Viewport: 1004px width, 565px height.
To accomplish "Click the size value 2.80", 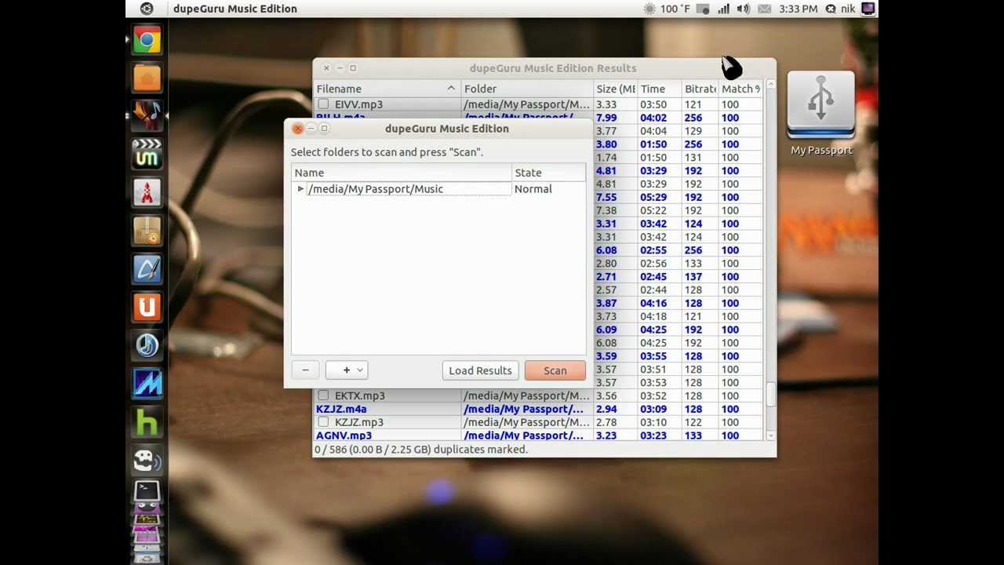I will 606,264.
